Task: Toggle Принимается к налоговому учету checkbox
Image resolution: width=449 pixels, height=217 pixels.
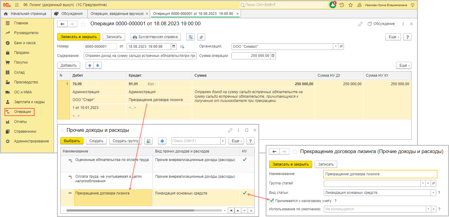Action: point(272,201)
